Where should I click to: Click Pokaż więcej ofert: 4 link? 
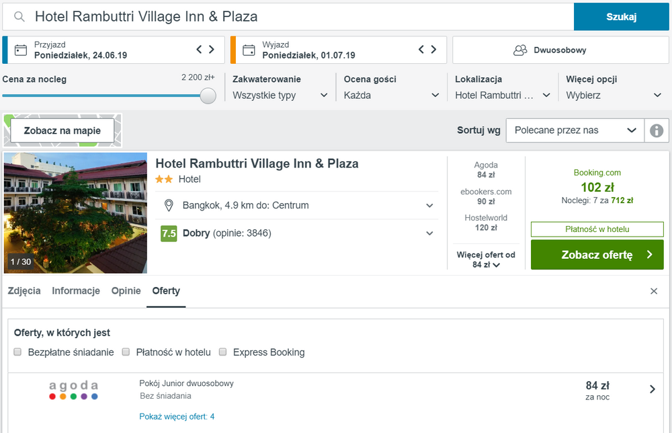click(177, 417)
